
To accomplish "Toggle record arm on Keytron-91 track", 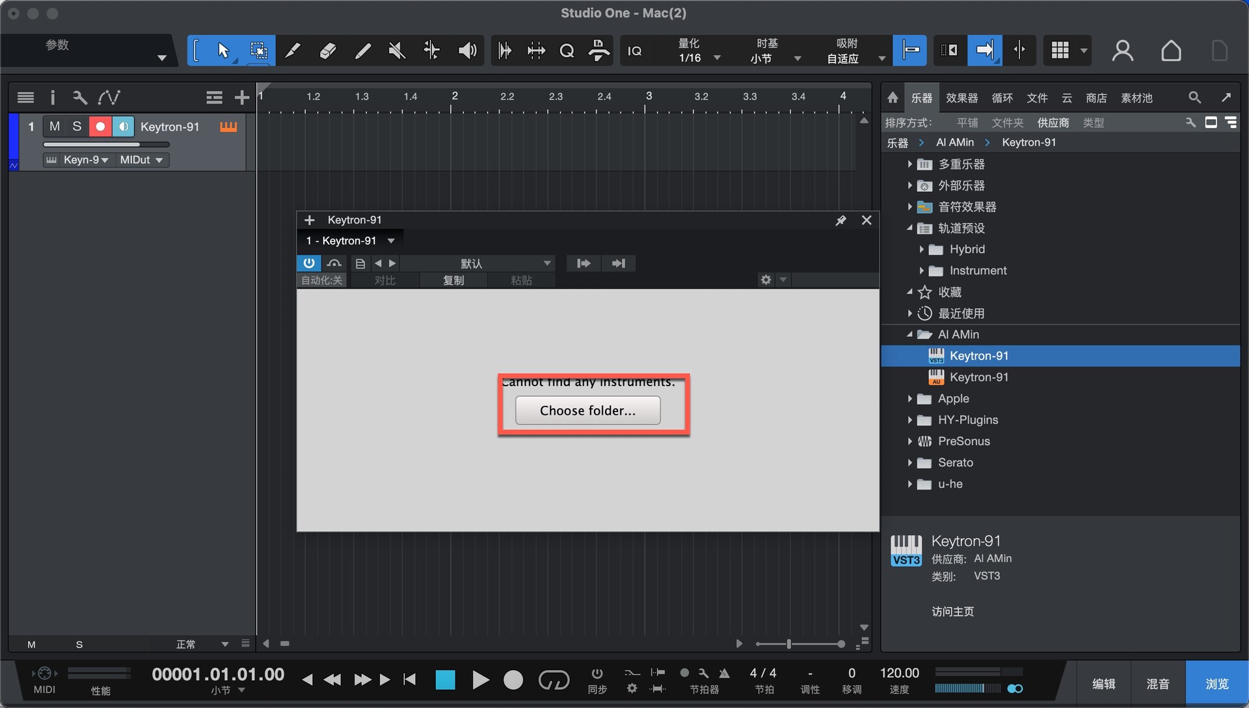I will tap(100, 126).
